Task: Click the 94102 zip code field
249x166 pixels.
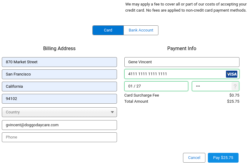Action: pyautogui.click(x=59, y=99)
